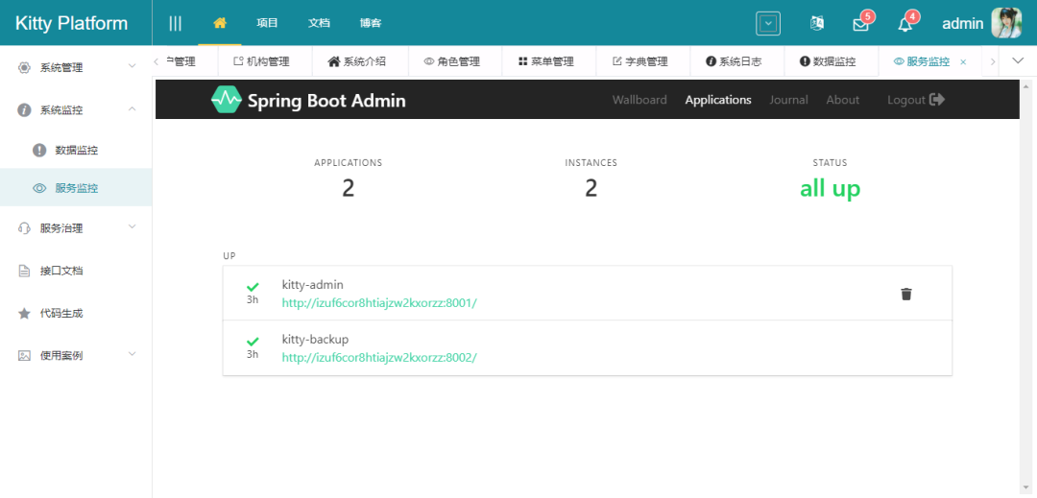Click the kitty-admin application name
The image size is (1037, 498).
pyautogui.click(x=313, y=285)
